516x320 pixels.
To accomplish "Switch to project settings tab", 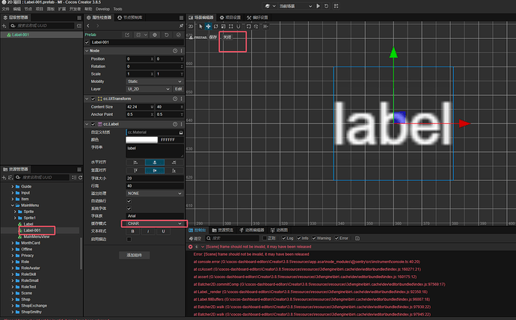I will pyautogui.click(x=230, y=17).
